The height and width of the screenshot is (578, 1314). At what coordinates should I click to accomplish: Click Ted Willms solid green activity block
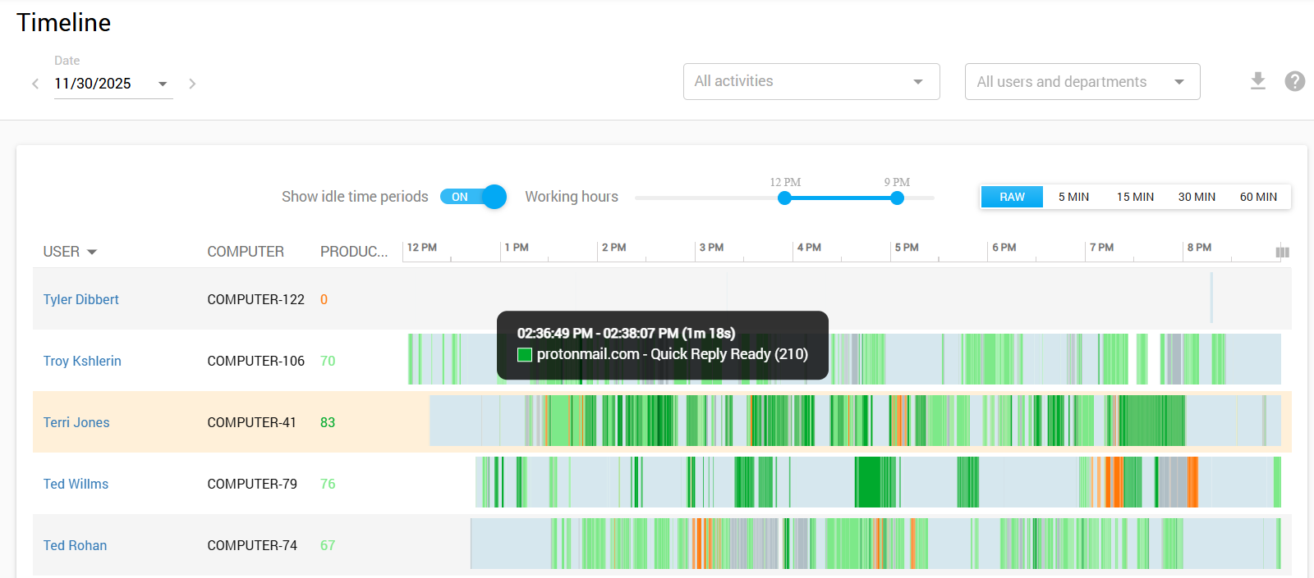point(875,483)
